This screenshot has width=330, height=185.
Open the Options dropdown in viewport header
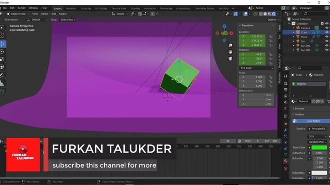pyautogui.click(x=274, y=20)
